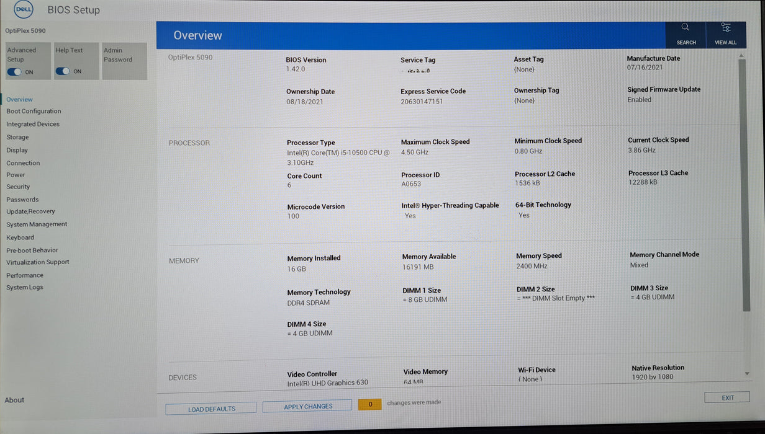Click the Memory Technology DDR4 SDRAM value
Screen dimensions: 765x434
point(309,303)
